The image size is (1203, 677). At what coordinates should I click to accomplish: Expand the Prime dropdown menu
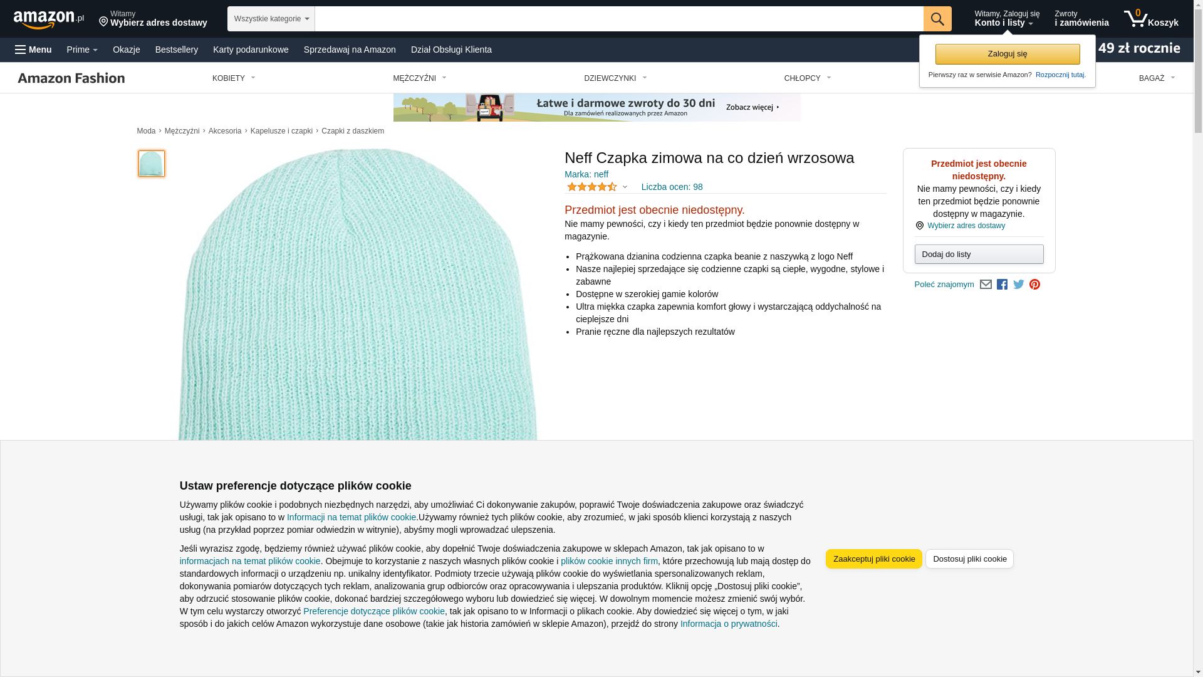82,50
